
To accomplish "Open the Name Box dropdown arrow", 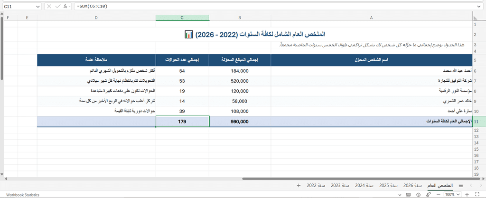I will pos(38,6).
